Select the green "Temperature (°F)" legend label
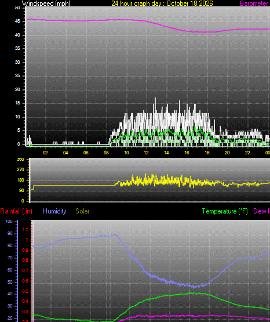The height and width of the screenshot is (322, 270). point(225,211)
